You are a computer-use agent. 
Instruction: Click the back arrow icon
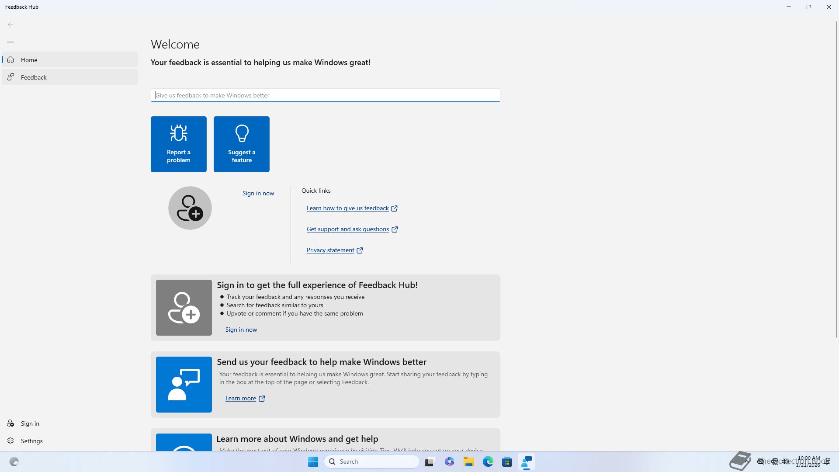(x=10, y=24)
